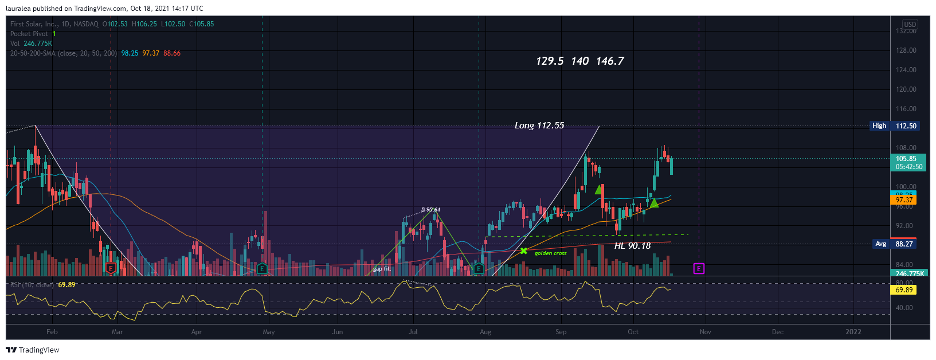
Task: Click the 116.00 price axis label
Action: coord(906,109)
